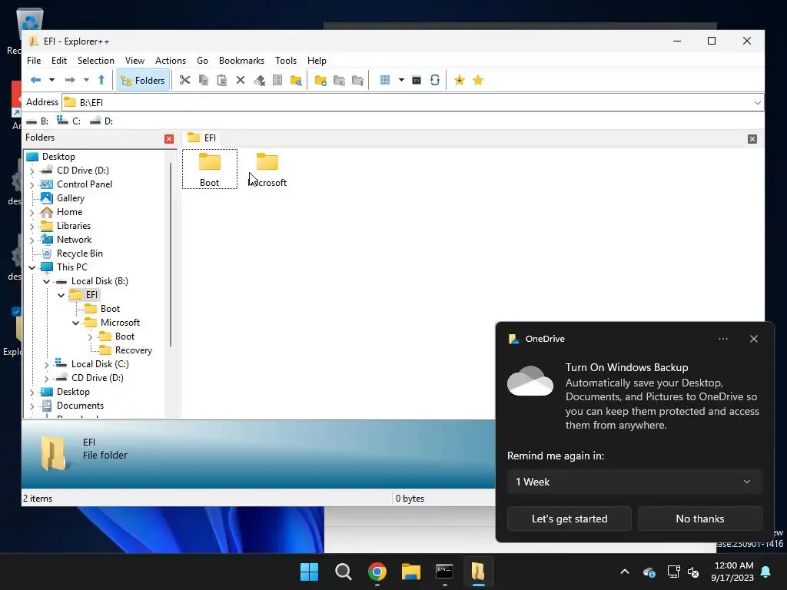The image size is (787, 590).
Task: Select drive B: in drives bar
Action: pos(38,121)
